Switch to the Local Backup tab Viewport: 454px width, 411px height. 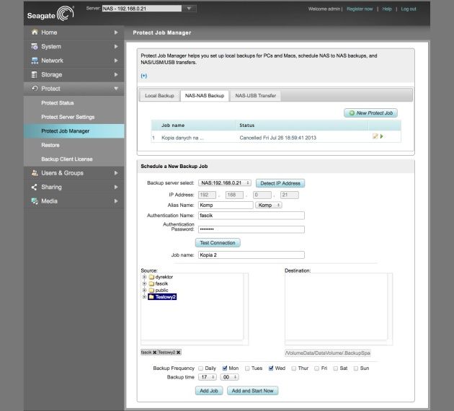point(159,96)
